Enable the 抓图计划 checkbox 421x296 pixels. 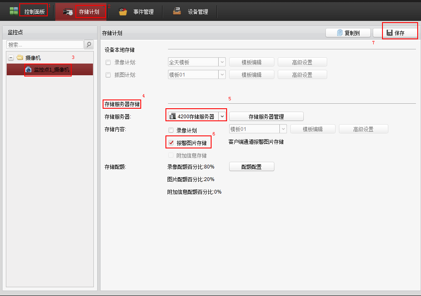click(x=108, y=75)
